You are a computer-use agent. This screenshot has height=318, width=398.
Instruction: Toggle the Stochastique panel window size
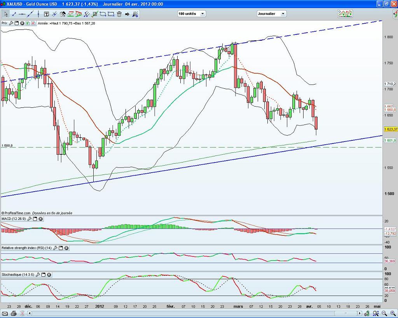44,275
